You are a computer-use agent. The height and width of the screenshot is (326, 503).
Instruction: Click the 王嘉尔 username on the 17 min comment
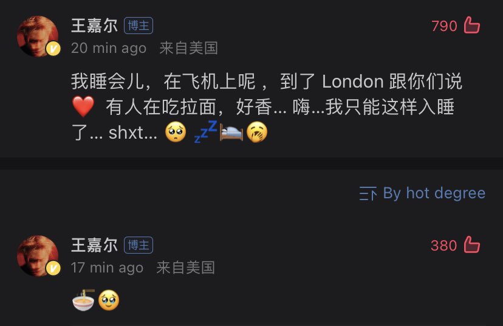pyautogui.click(x=94, y=245)
